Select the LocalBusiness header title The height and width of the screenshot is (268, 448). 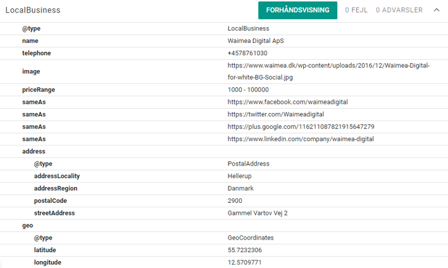click(33, 10)
